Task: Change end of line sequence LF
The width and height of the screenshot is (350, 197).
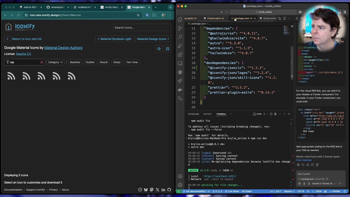Action: pos(308,191)
